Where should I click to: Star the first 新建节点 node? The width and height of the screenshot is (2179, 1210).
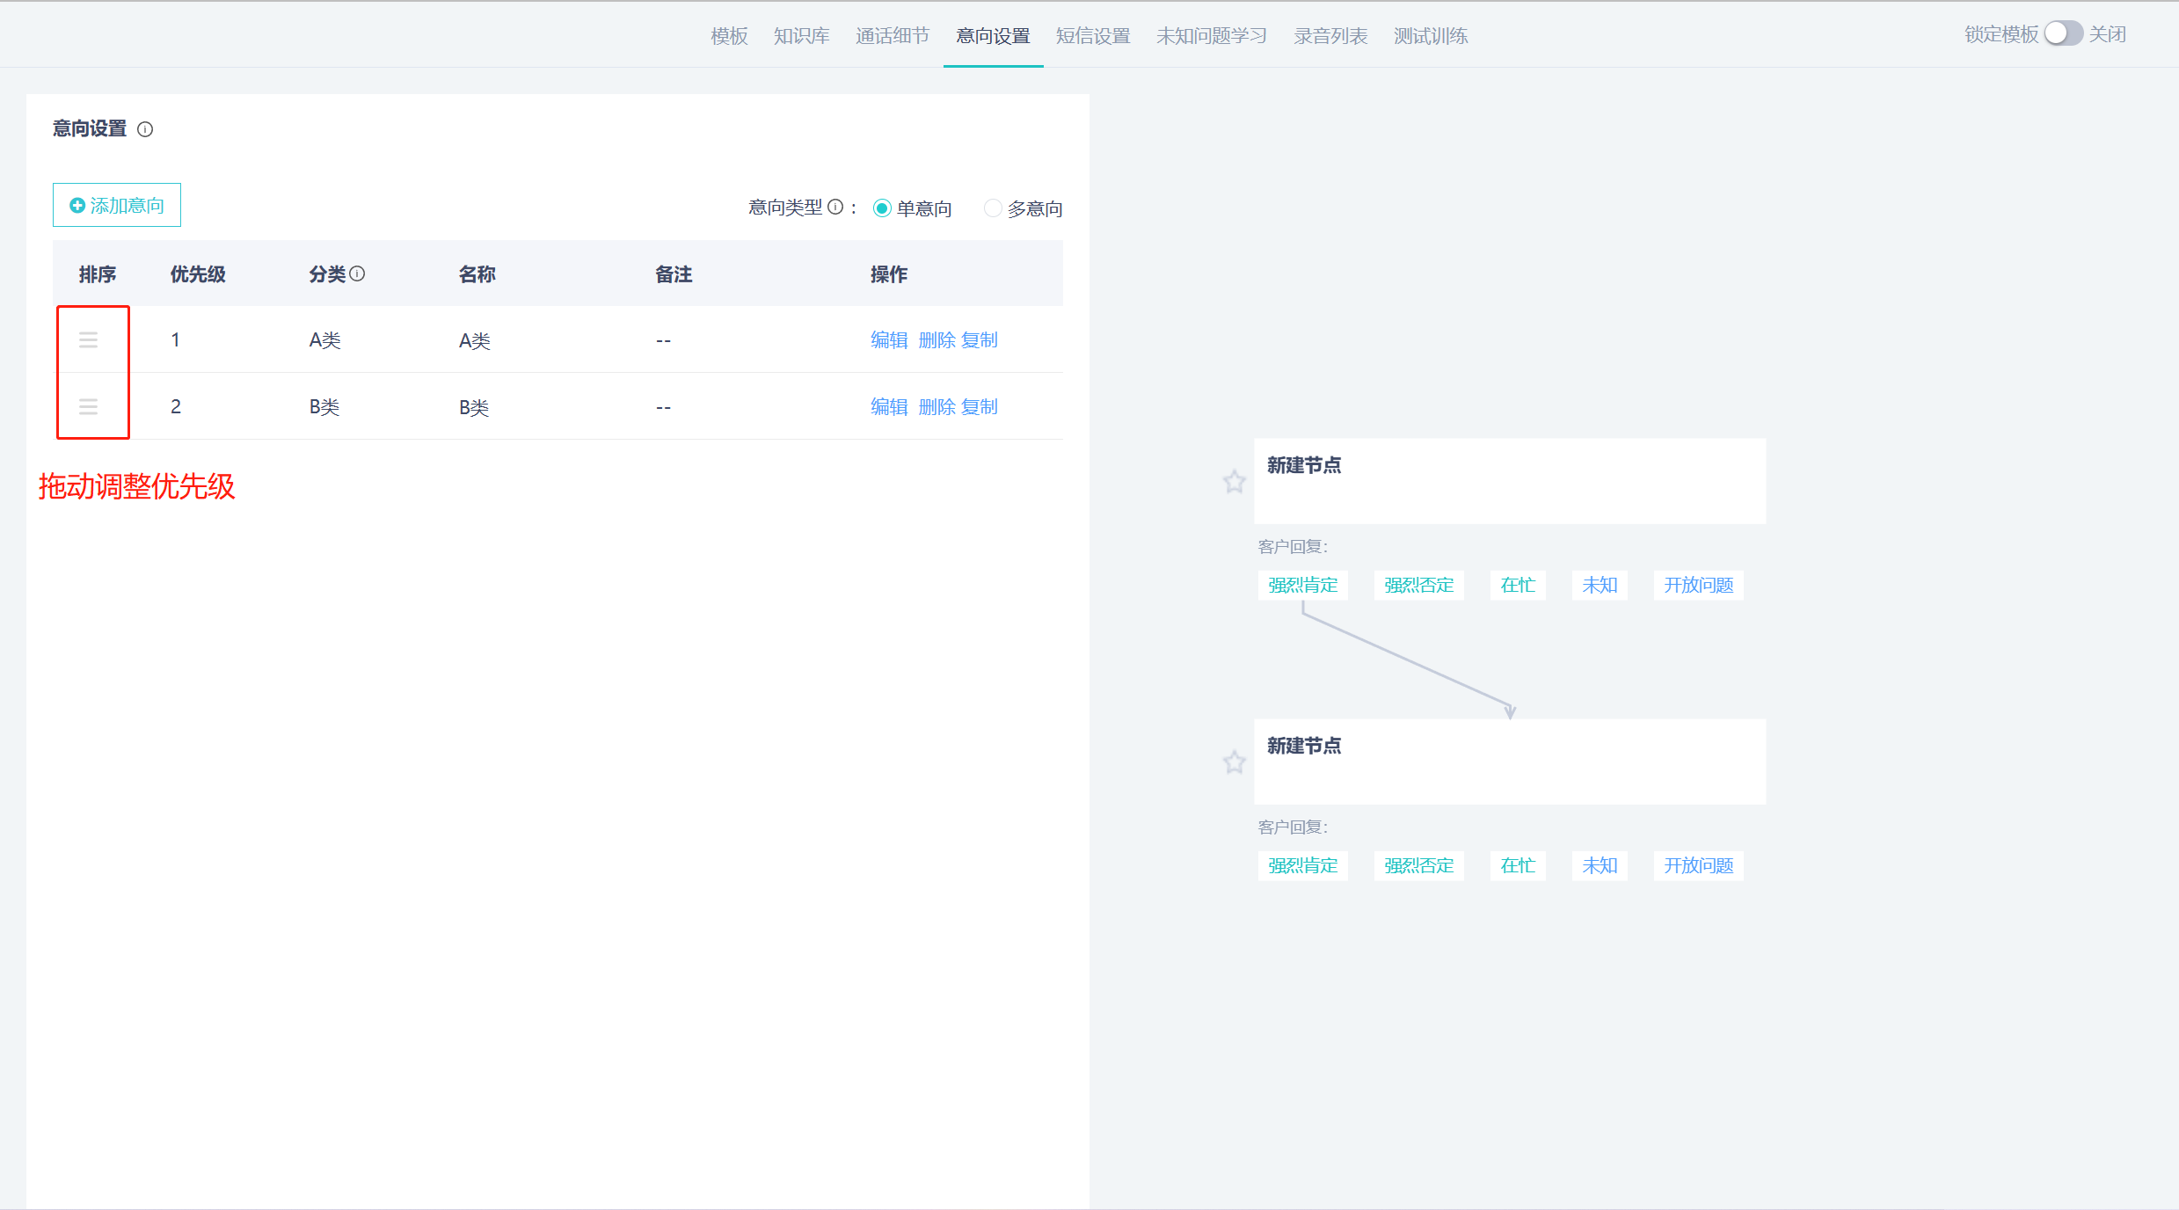1234,481
